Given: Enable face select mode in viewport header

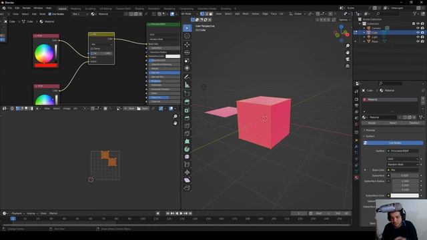Looking at the screenshot, I should tap(211, 14).
